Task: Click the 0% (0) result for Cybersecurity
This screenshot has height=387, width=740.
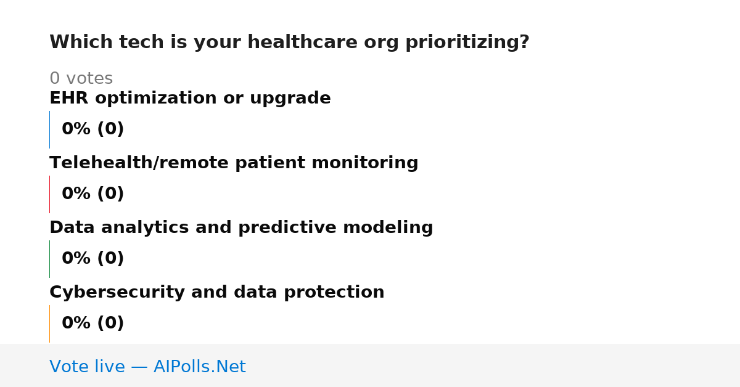Action: [92, 324]
